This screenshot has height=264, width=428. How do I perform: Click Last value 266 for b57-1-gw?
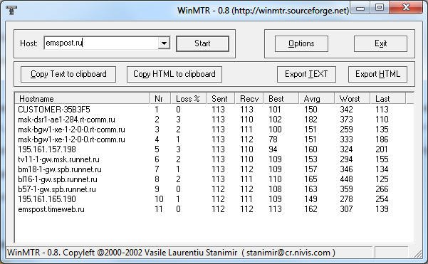click(382, 189)
